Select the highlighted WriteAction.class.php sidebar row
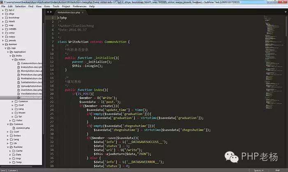Viewport: 288px width, 172px height. coord(21,98)
